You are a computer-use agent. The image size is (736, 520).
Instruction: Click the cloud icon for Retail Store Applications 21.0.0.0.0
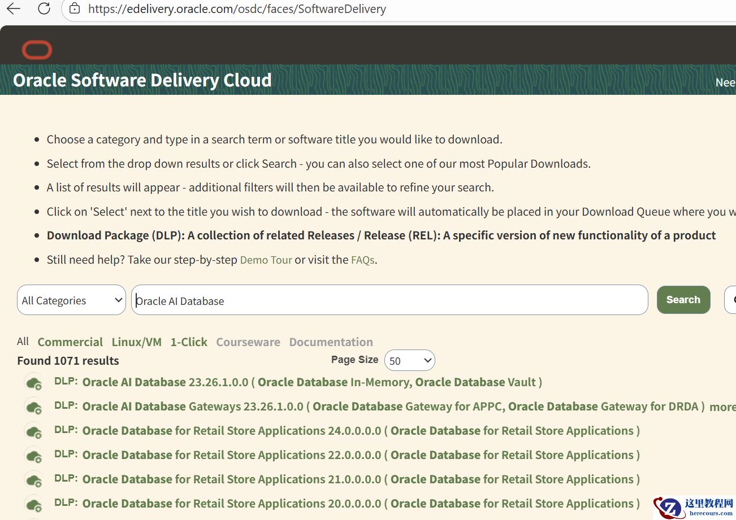34,480
